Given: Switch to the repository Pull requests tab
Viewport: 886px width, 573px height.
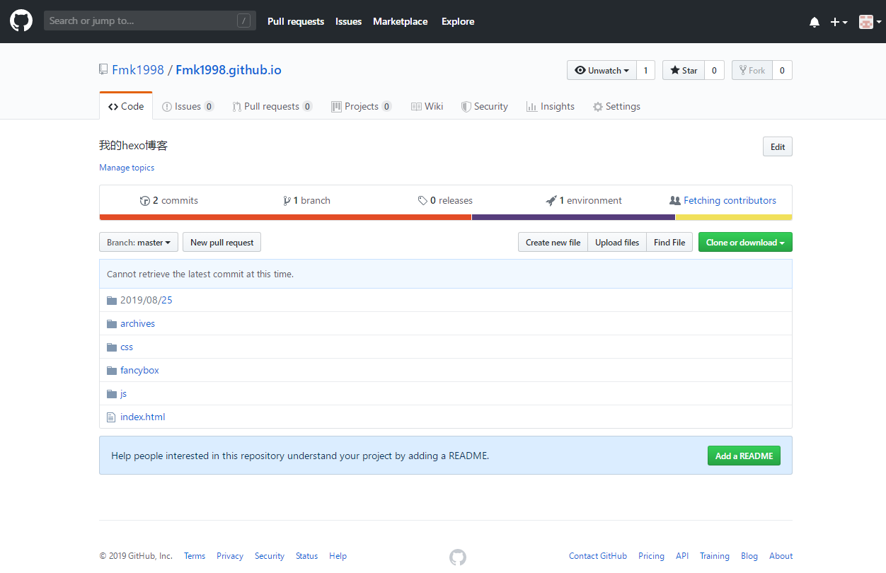Looking at the screenshot, I should [x=272, y=106].
